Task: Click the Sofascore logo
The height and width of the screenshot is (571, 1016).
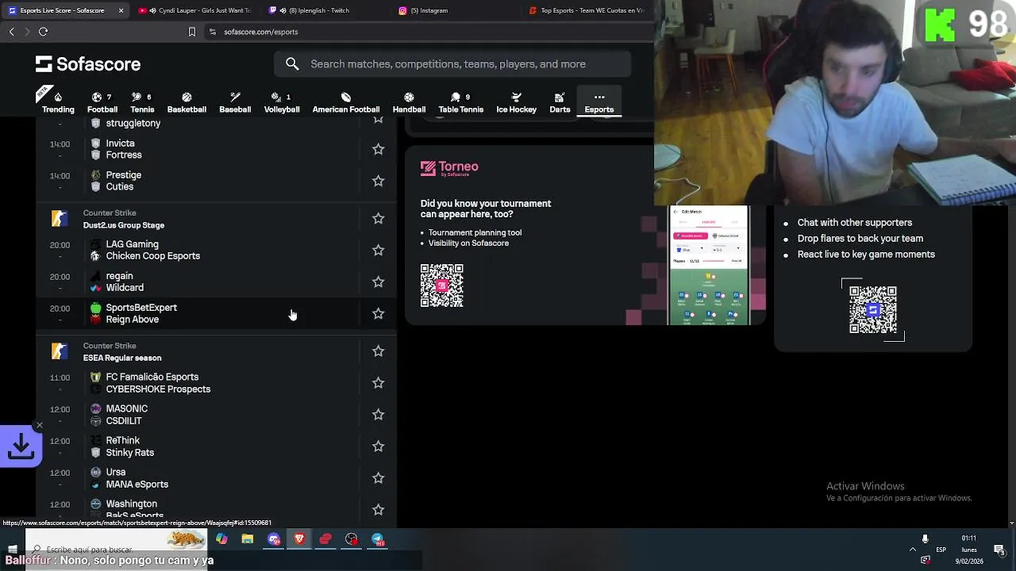Action: point(88,64)
